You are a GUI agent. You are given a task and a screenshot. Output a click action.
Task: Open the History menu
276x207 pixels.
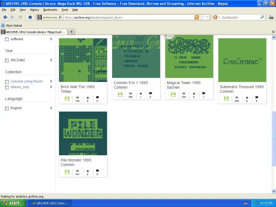34,10
